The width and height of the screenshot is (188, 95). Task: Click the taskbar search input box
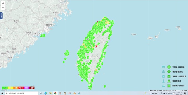coord(22,93)
